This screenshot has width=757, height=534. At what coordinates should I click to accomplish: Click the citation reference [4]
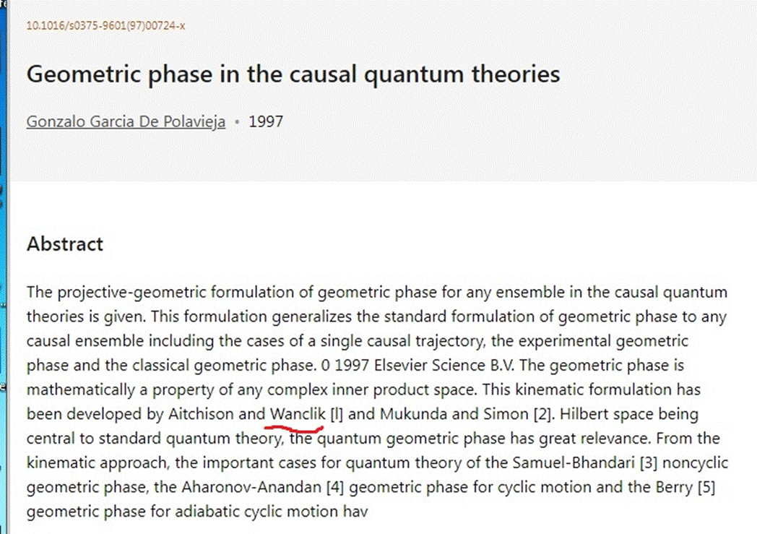[335, 487]
